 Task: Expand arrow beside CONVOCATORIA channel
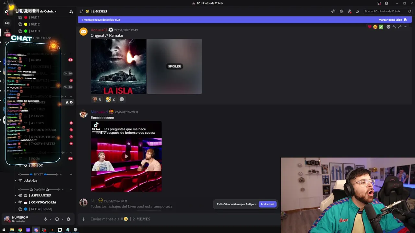pos(15,202)
